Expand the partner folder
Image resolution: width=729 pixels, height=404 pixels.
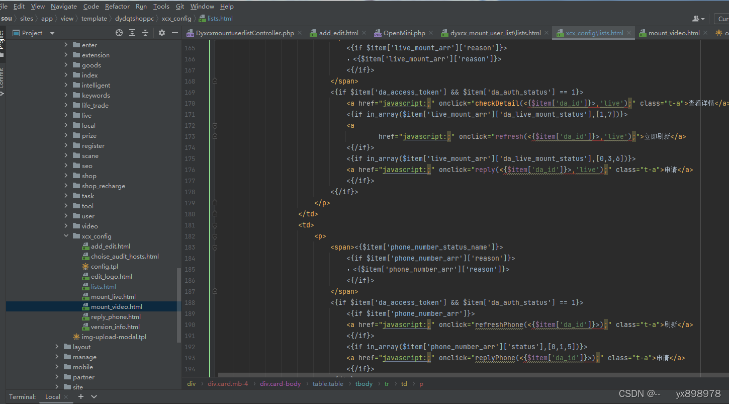(57, 377)
